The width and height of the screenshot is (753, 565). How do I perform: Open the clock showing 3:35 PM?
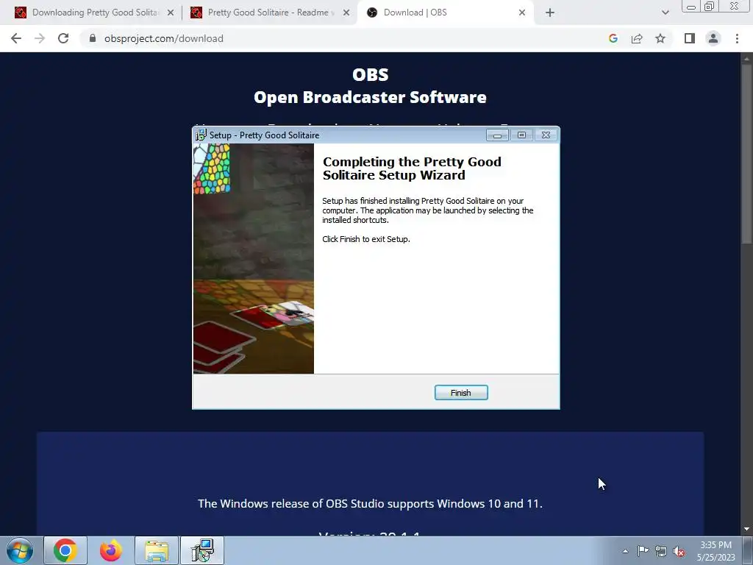click(x=716, y=551)
